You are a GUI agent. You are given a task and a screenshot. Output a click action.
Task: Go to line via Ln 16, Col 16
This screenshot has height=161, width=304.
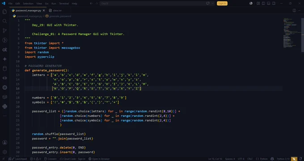[x=215, y=159]
